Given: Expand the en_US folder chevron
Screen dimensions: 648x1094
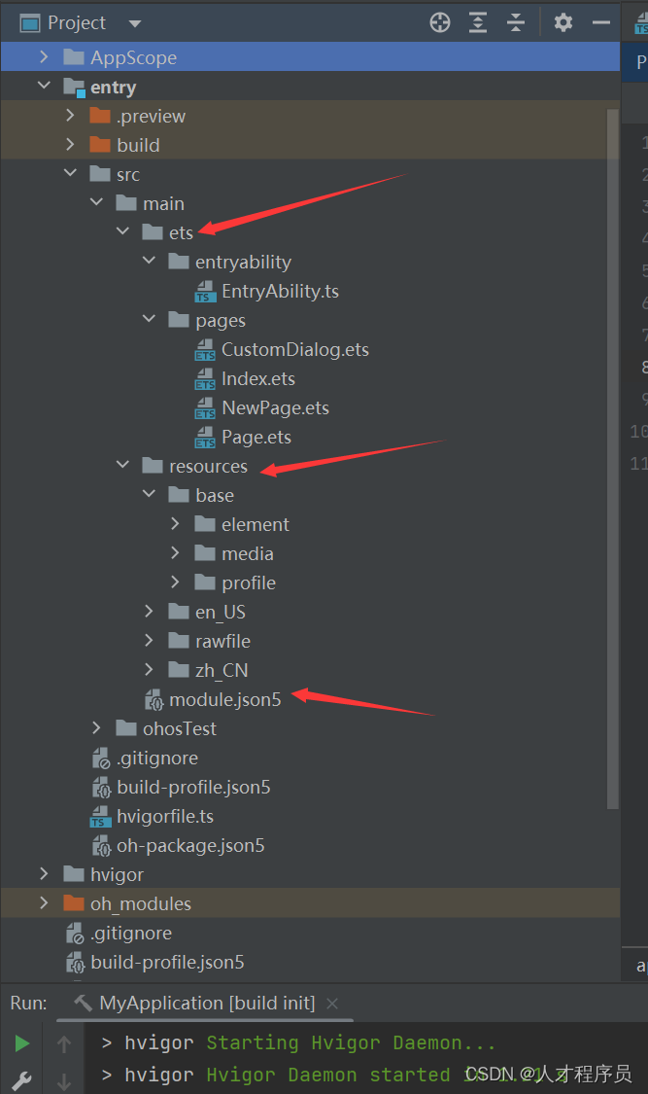Looking at the screenshot, I should [149, 612].
